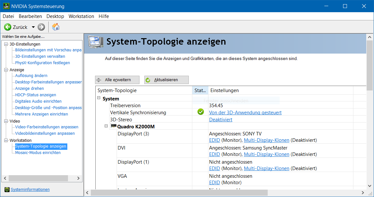This screenshot has height=197, width=374.
Task: Select Desktop-Farbeinstellungen anpassen
Action: (48, 82)
